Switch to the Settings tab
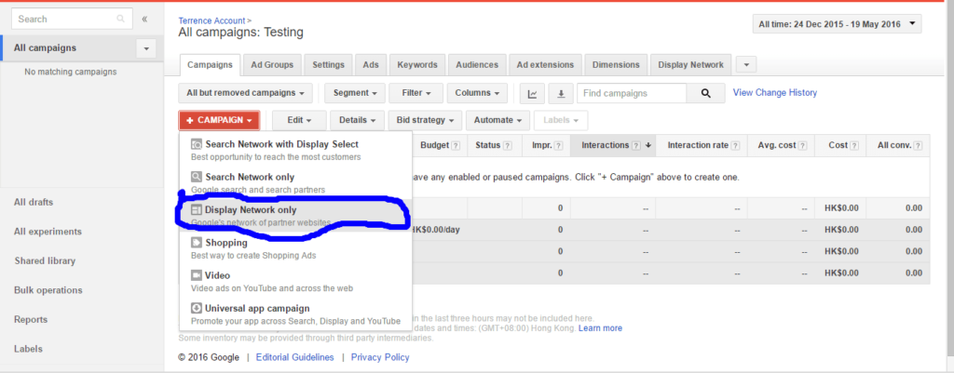The image size is (954, 373). tap(329, 65)
